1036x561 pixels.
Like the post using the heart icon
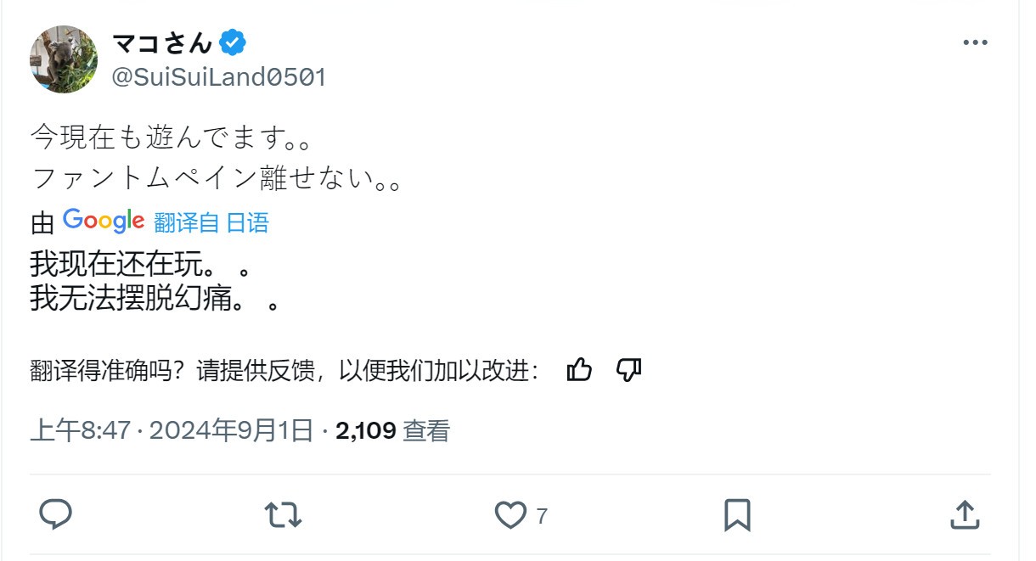coord(510,513)
